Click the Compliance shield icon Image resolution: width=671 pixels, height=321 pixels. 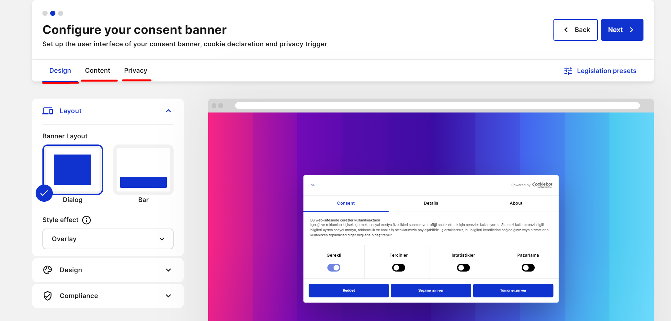tap(48, 296)
